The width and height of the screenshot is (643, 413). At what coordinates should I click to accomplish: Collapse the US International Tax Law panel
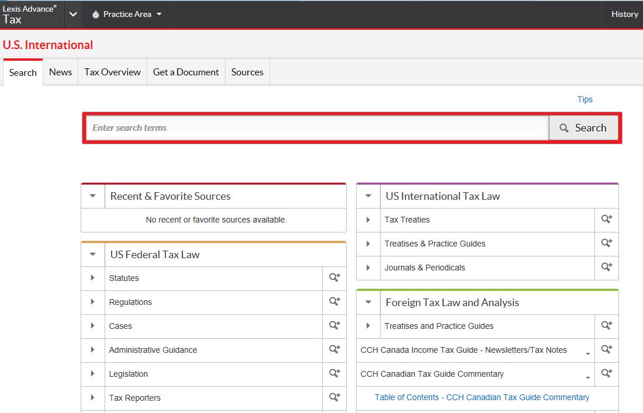pyautogui.click(x=368, y=196)
